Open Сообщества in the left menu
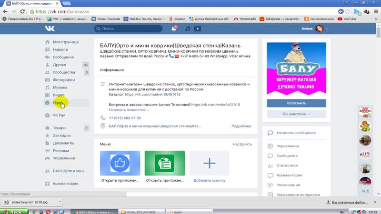381x214 pixels. [x=64, y=72]
